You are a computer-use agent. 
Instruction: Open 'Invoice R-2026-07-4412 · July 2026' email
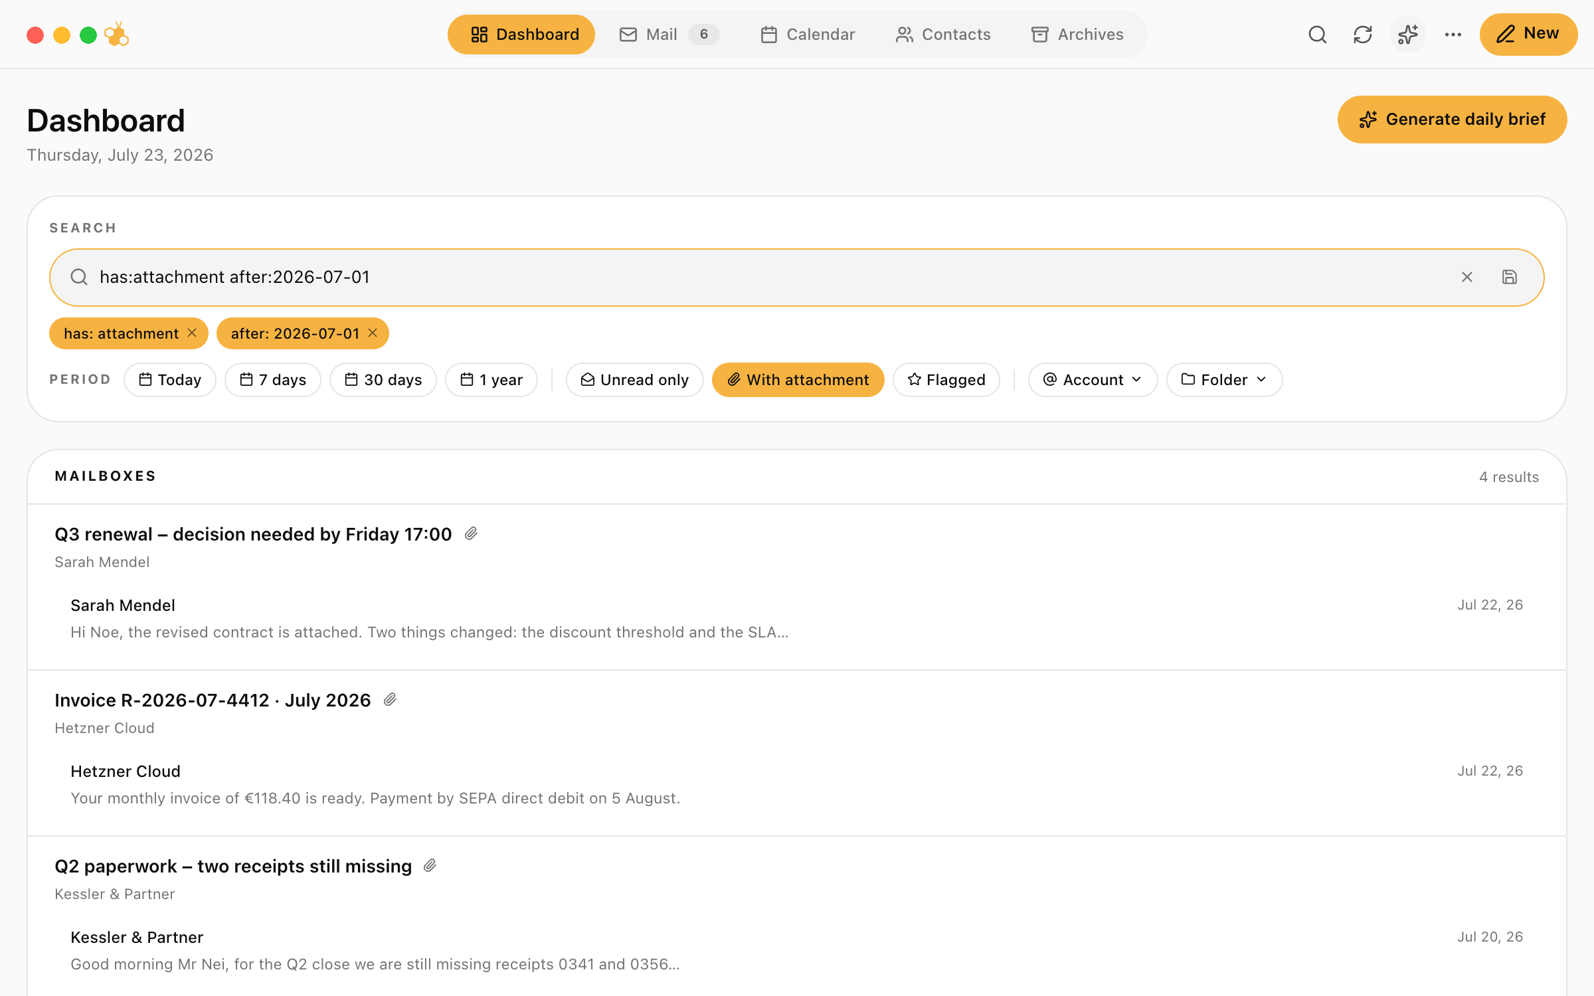point(213,700)
